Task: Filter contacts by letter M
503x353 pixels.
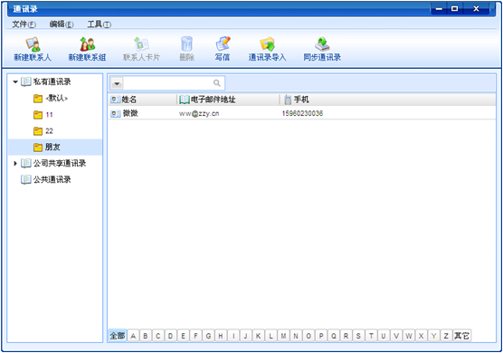Action: [283, 336]
